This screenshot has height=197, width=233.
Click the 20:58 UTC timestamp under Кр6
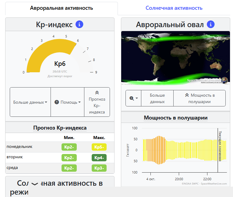[60, 72]
